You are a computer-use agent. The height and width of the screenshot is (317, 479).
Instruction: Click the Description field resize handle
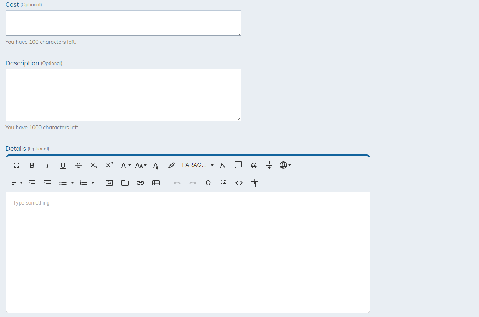click(x=239, y=119)
